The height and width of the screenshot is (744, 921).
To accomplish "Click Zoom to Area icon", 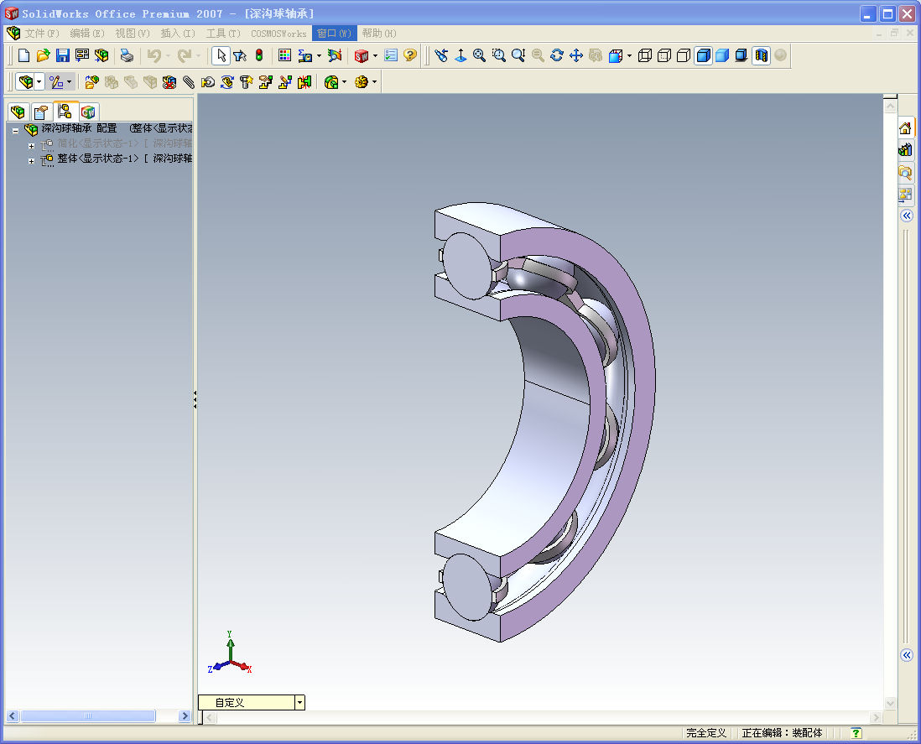I will point(499,56).
